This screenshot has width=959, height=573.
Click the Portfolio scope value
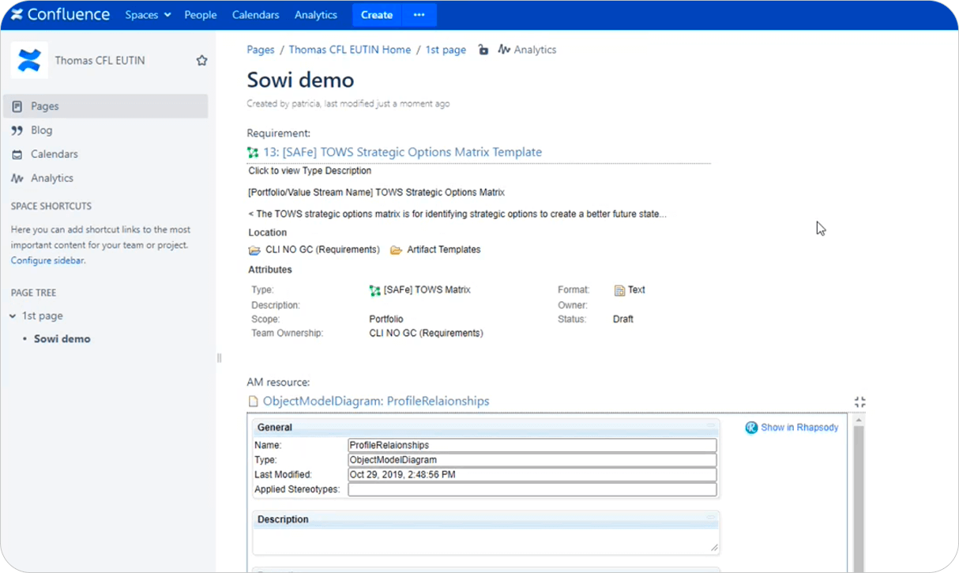point(386,319)
